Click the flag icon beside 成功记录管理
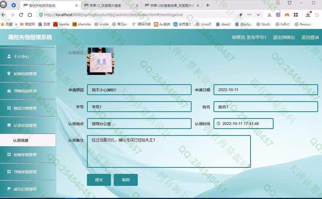Image resolution: width=322 pixels, height=199 pixels. pyautogui.click(x=9, y=189)
